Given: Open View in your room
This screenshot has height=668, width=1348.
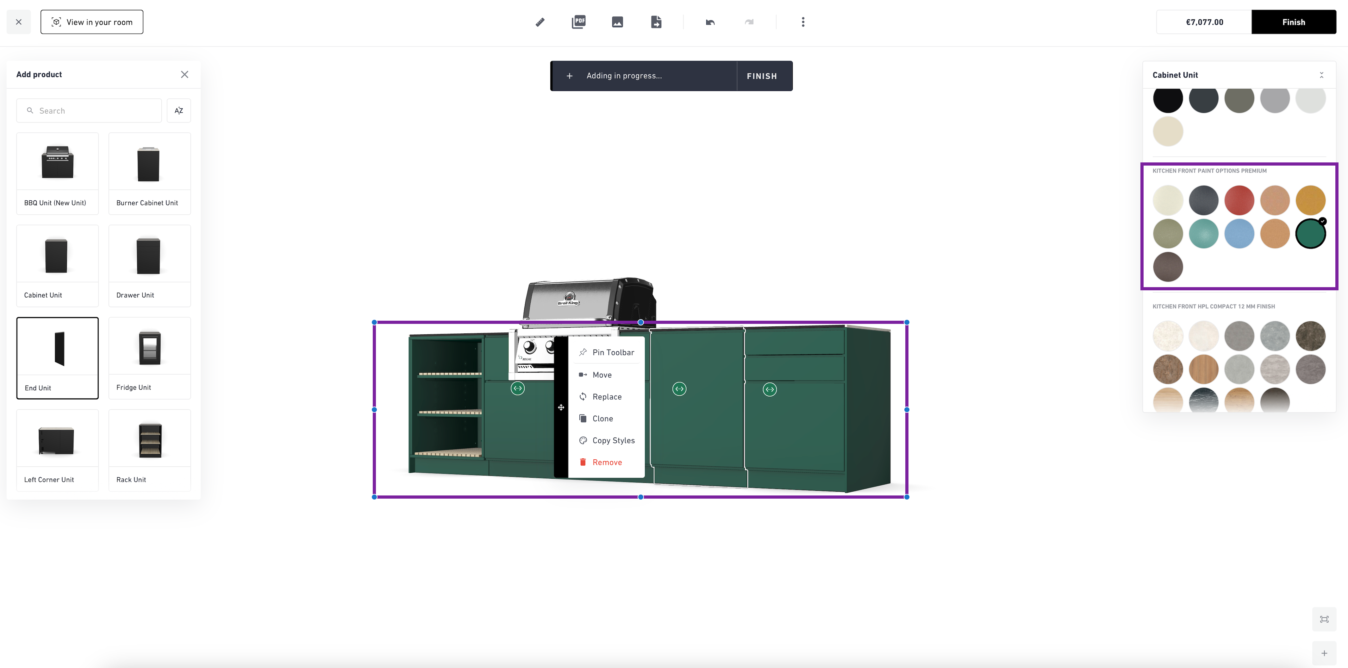Looking at the screenshot, I should pyautogui.click(x=91, y=22).
